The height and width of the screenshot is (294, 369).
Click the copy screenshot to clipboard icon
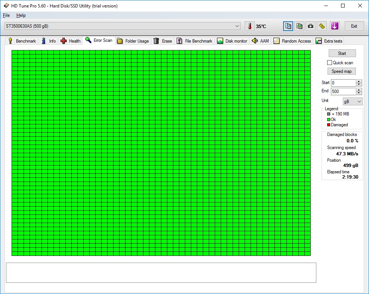pos(299,26)
